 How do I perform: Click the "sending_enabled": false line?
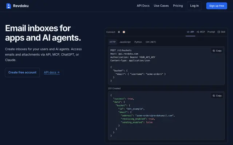[137, 123]
